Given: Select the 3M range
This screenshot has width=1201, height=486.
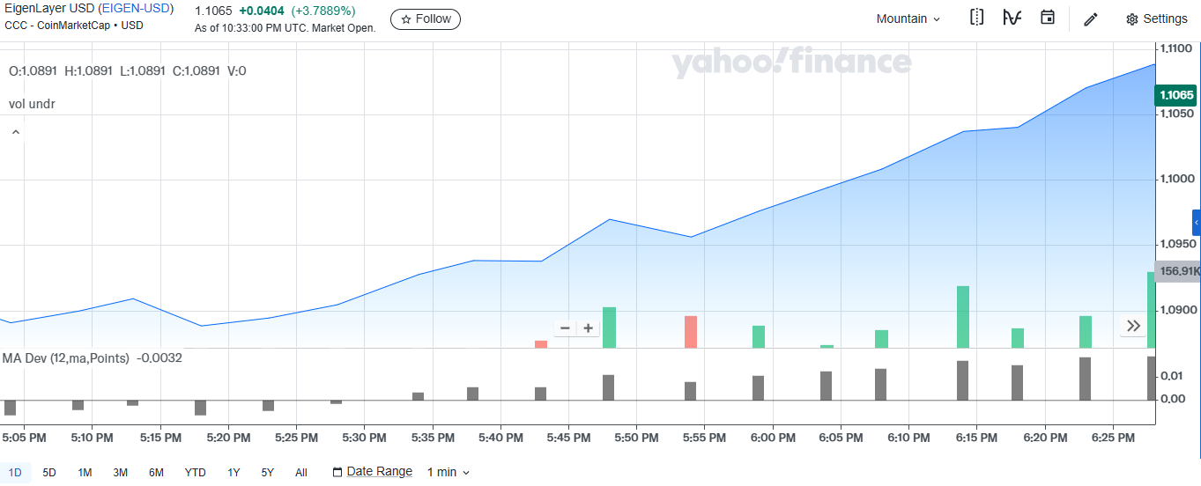Looking at the screenshot, I should 120,472.
